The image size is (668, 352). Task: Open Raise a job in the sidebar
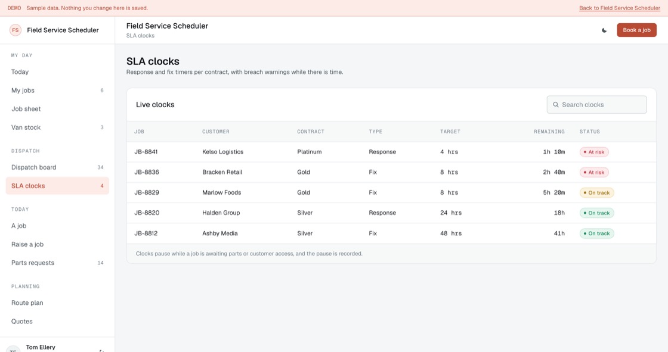[57, 244]
